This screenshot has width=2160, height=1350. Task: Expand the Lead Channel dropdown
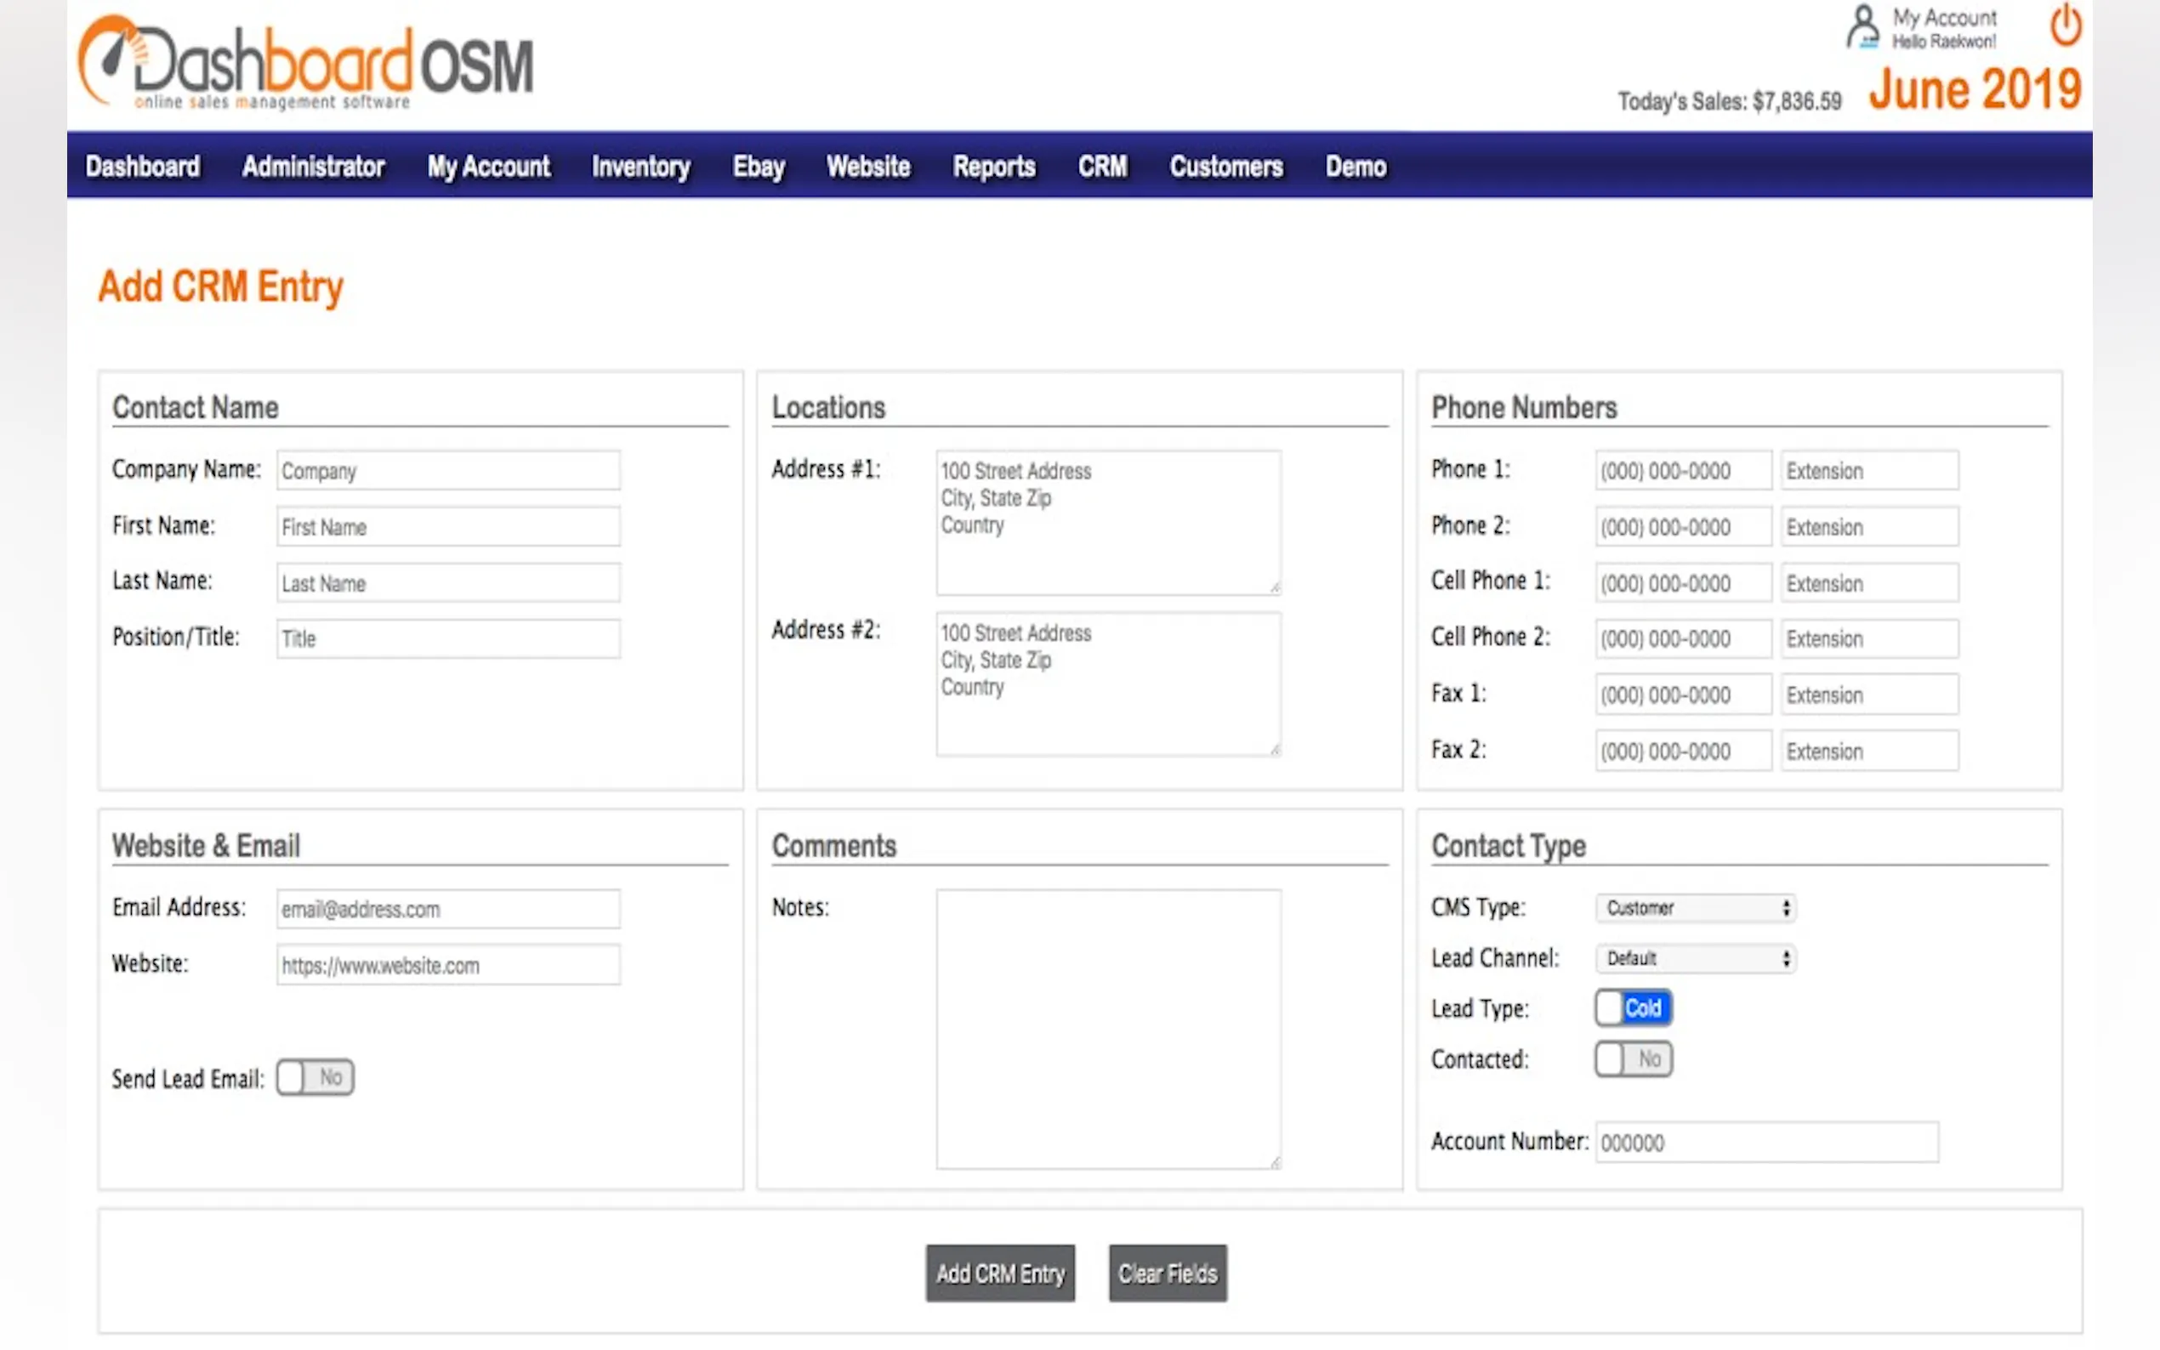click(x=1696, y=958)
